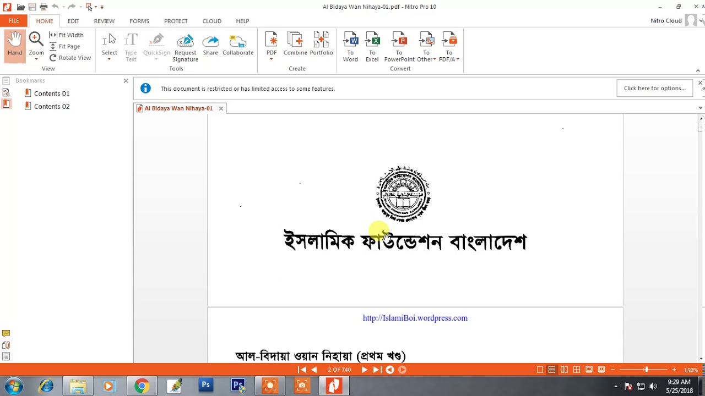Convert the PDF To Word

(x=350, y=47)
